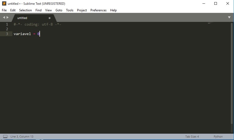Go to previous tab with left arrow
Screen dimensions: 234x140
(4, 17)
